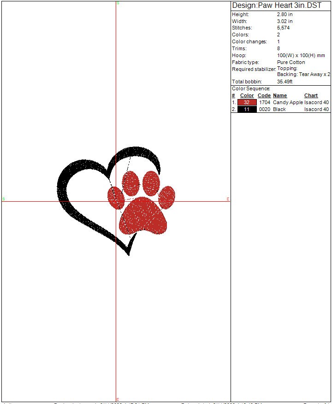Click the 5,574 stitches value
332x404 pixels.
click(x=284, y=28)
